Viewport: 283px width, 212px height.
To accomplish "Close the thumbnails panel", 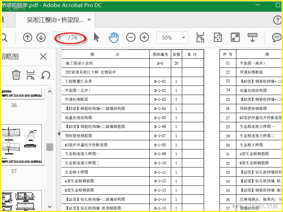I will pos(43,57).
